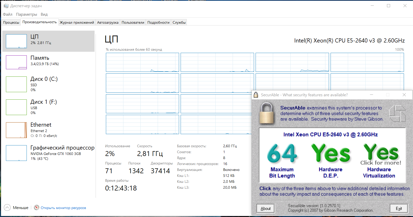The height and width of the screenshot is (217, 413).
Task: Open the Параметры menu
Action: [x=27, y=14]
